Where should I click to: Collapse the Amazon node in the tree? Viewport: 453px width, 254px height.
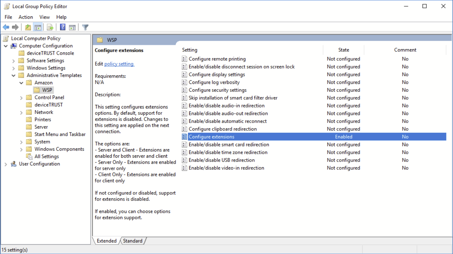21,82
